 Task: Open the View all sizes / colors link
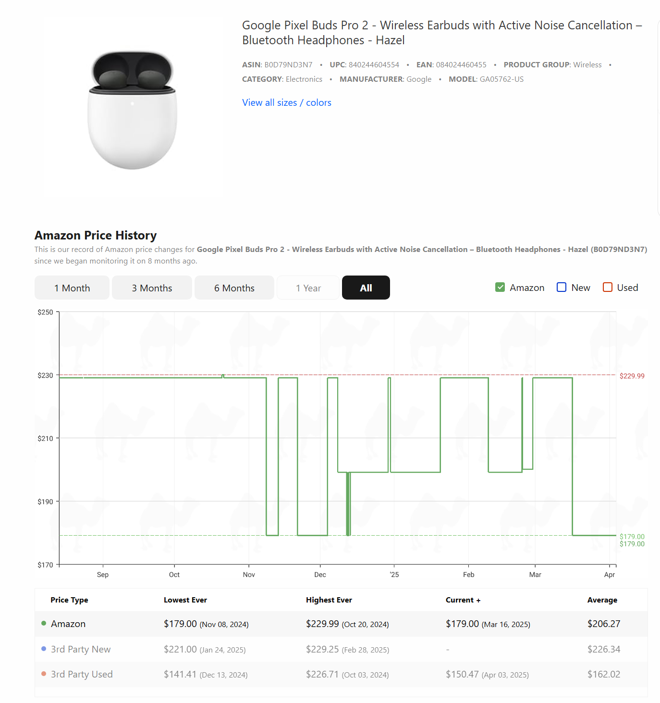point(287,102)
